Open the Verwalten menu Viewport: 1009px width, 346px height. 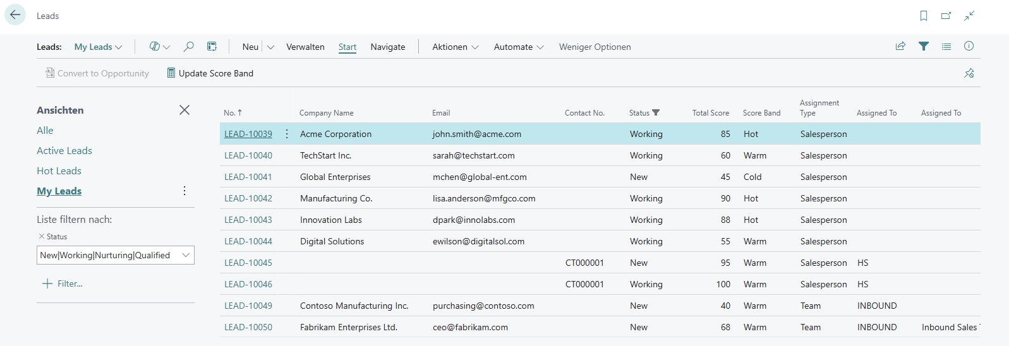pyautogui.click(x=305, y=47)
